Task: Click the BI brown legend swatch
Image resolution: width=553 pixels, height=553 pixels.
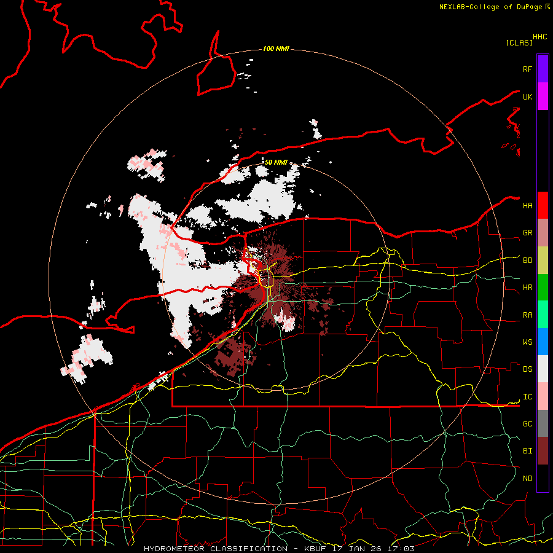Action: click(x=543, y=451)
